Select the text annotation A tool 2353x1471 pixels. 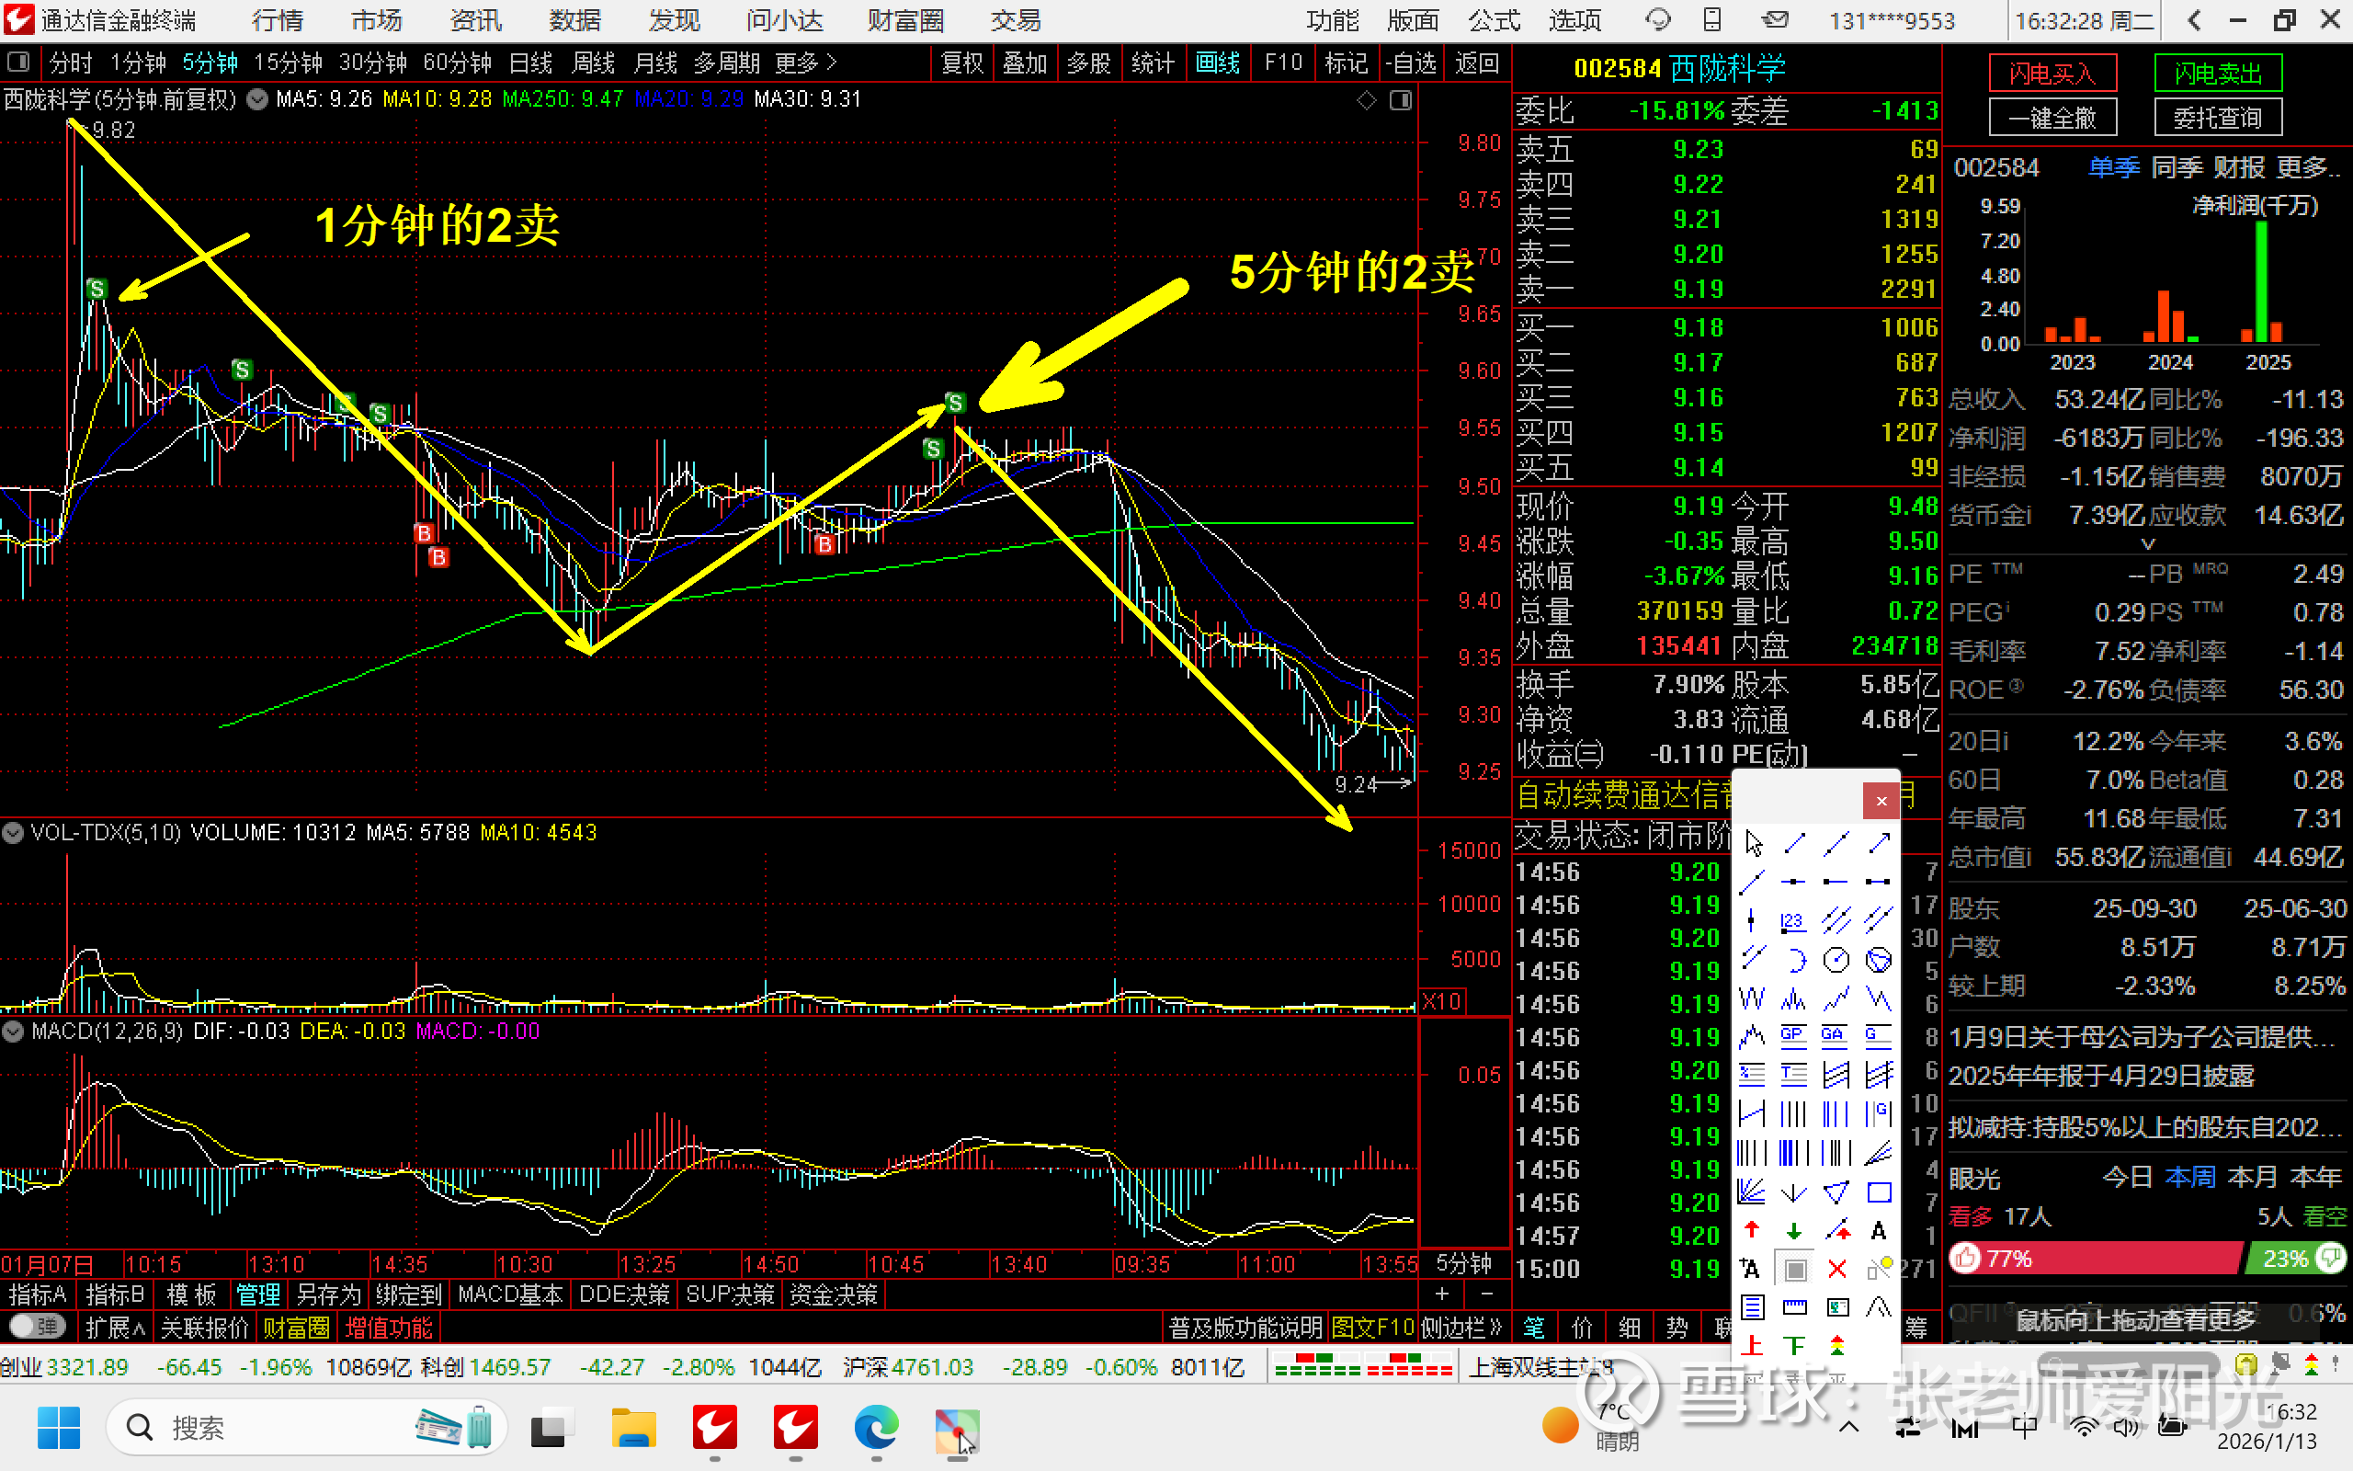(x=1879, y=1231)
